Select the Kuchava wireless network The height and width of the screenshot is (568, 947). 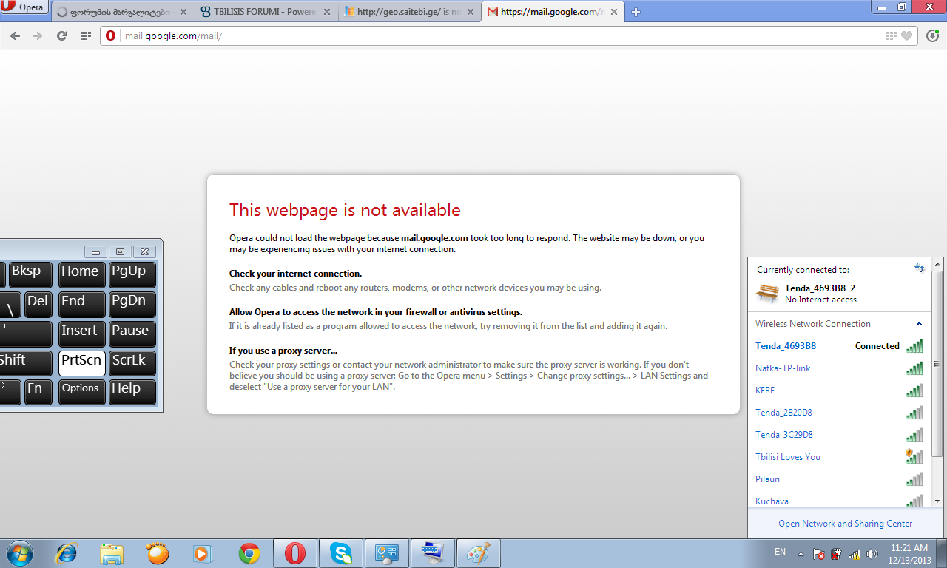[x=839, y=500]
